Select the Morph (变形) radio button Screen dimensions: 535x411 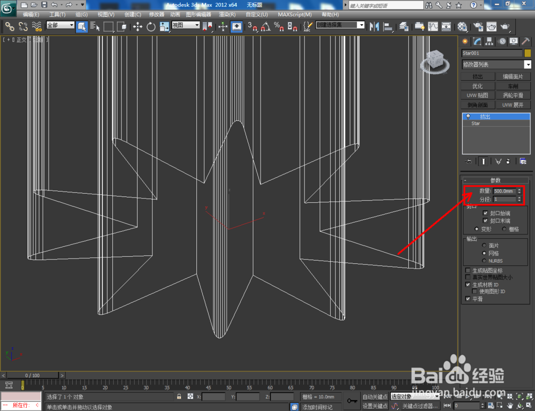point(477,229)
